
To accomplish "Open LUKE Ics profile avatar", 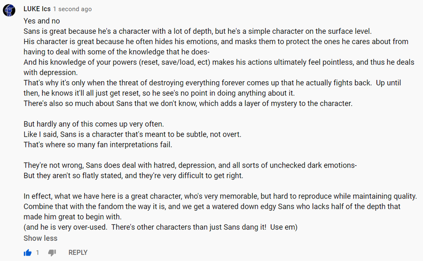I will click(x=9, y=10).
